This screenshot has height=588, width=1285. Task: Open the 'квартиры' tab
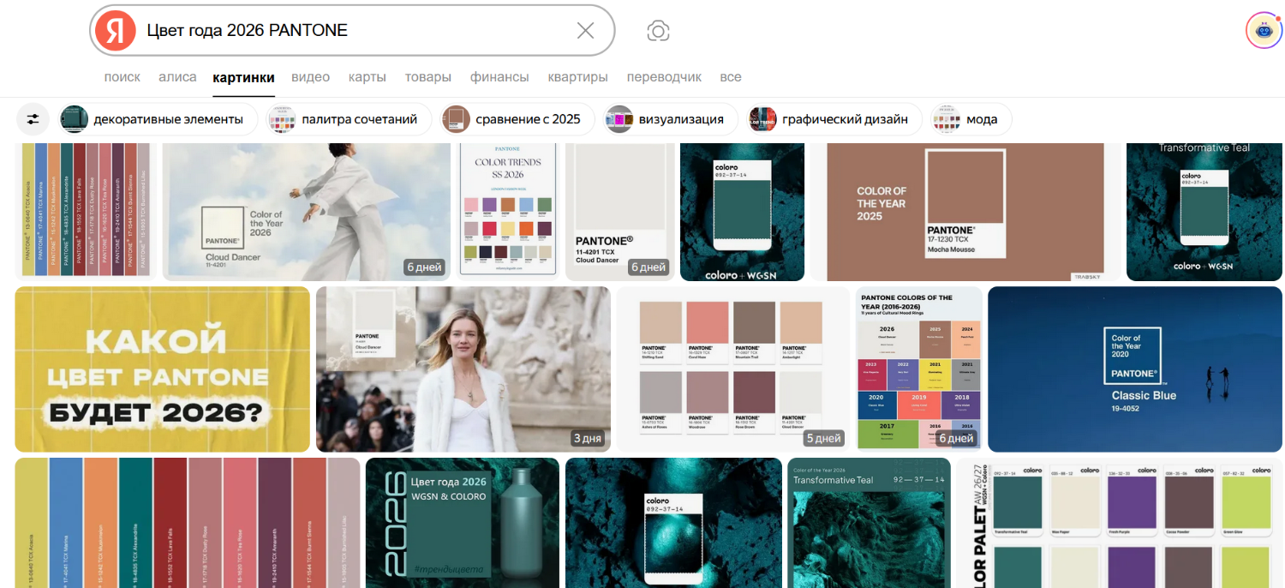(578, 77)
